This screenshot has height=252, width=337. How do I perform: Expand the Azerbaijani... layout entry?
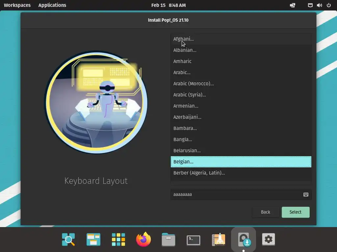(x=241, y=117)
